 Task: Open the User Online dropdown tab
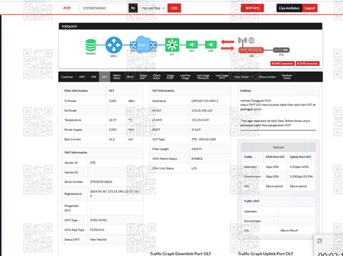click(x=244, y=77)
